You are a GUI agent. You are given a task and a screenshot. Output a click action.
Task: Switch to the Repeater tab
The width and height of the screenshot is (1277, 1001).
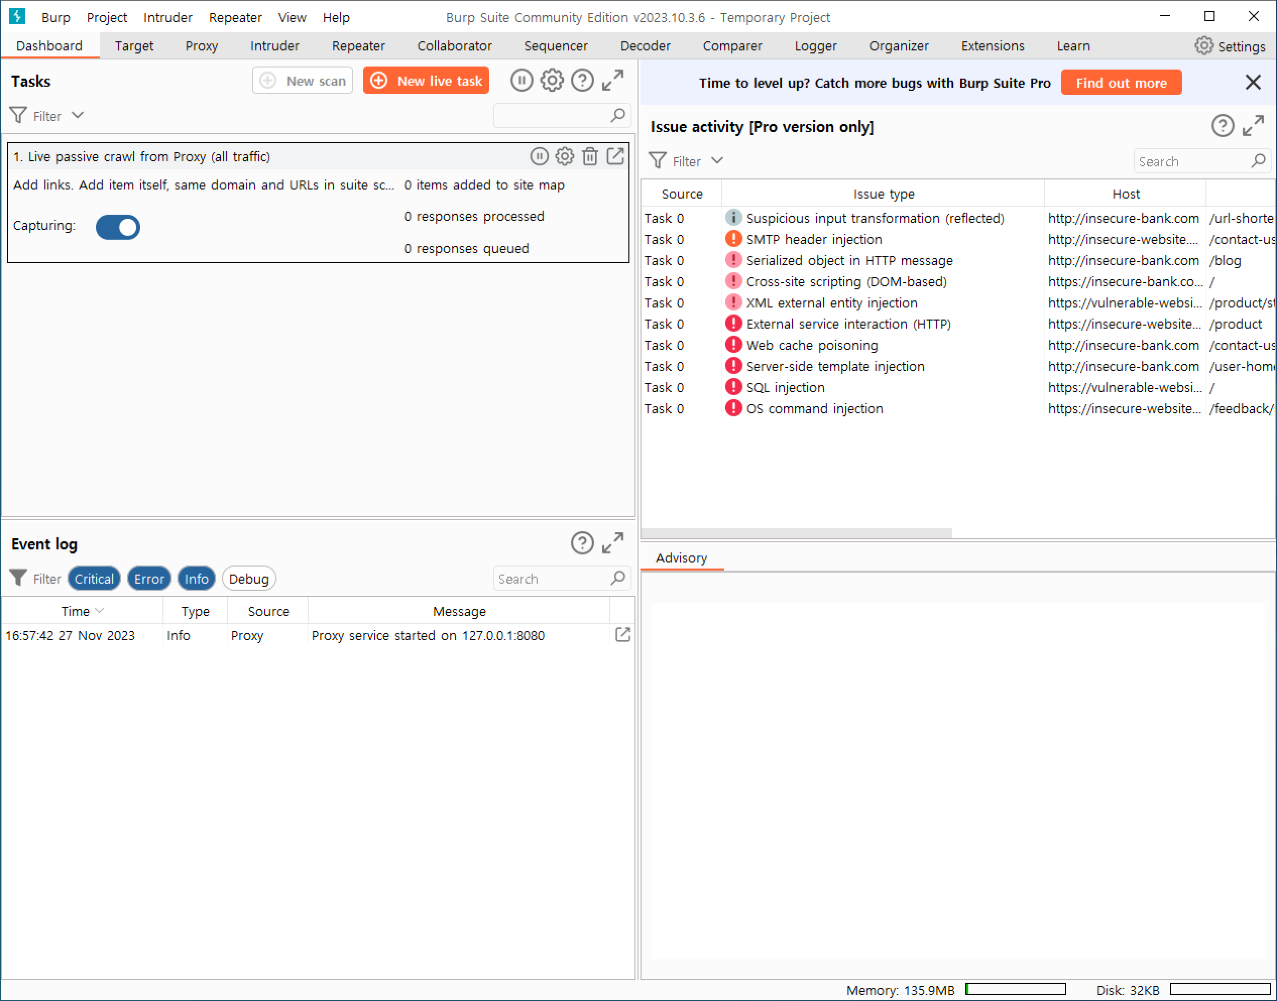tap(358, 46)
